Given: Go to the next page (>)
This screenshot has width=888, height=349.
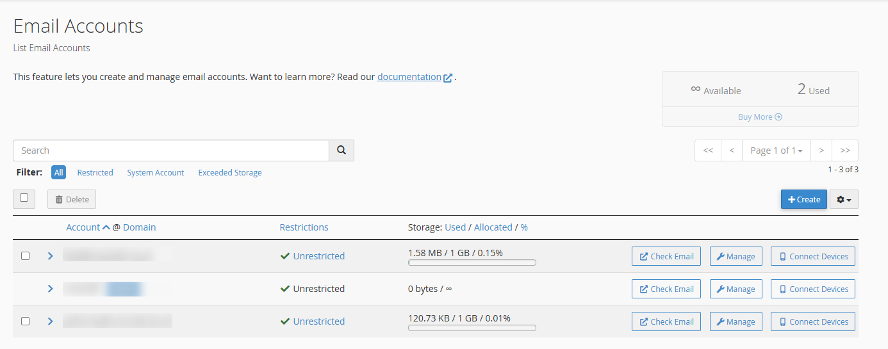Looking at the screenshot, I should pos(821,150).
